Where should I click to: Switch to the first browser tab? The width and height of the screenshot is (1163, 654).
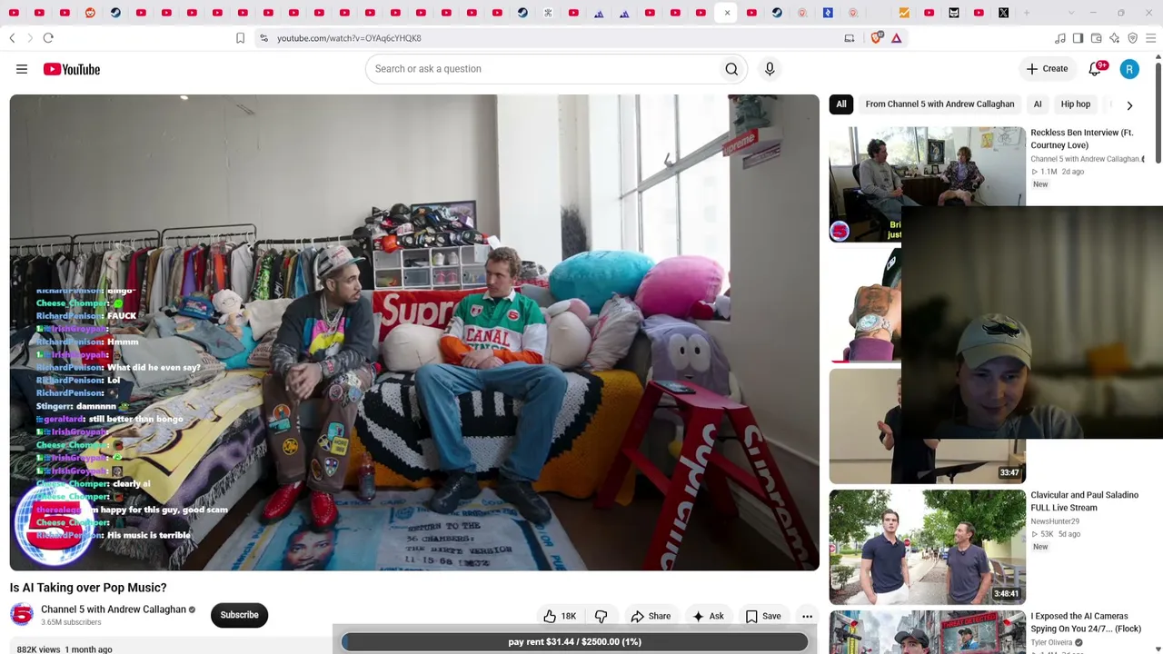pos(14,13)
